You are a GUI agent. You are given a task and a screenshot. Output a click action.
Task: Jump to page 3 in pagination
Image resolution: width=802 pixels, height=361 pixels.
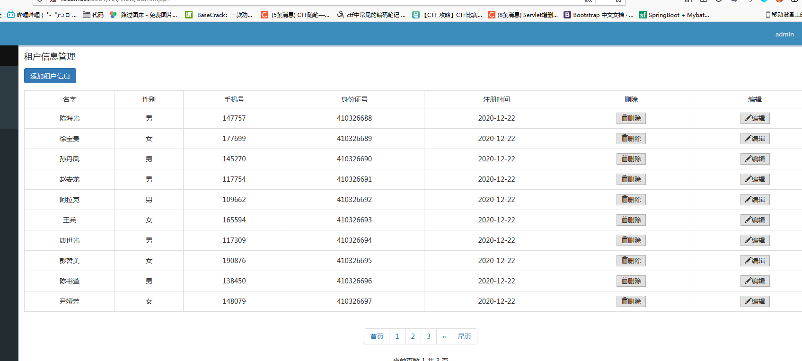(x=428, y=336)
